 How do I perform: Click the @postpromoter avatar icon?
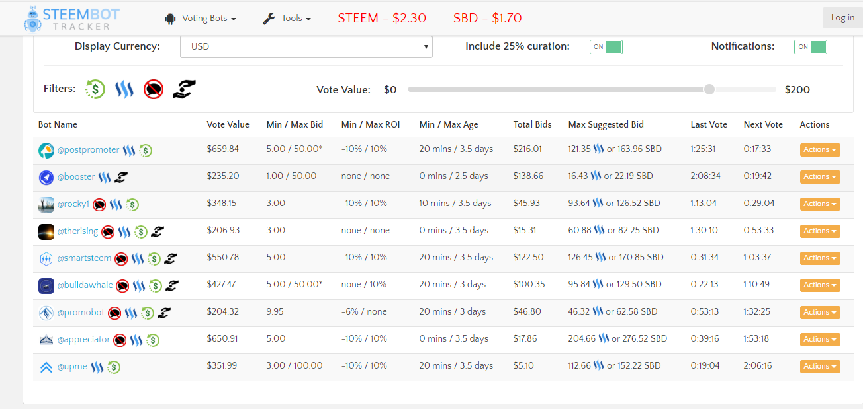point(46,150)
